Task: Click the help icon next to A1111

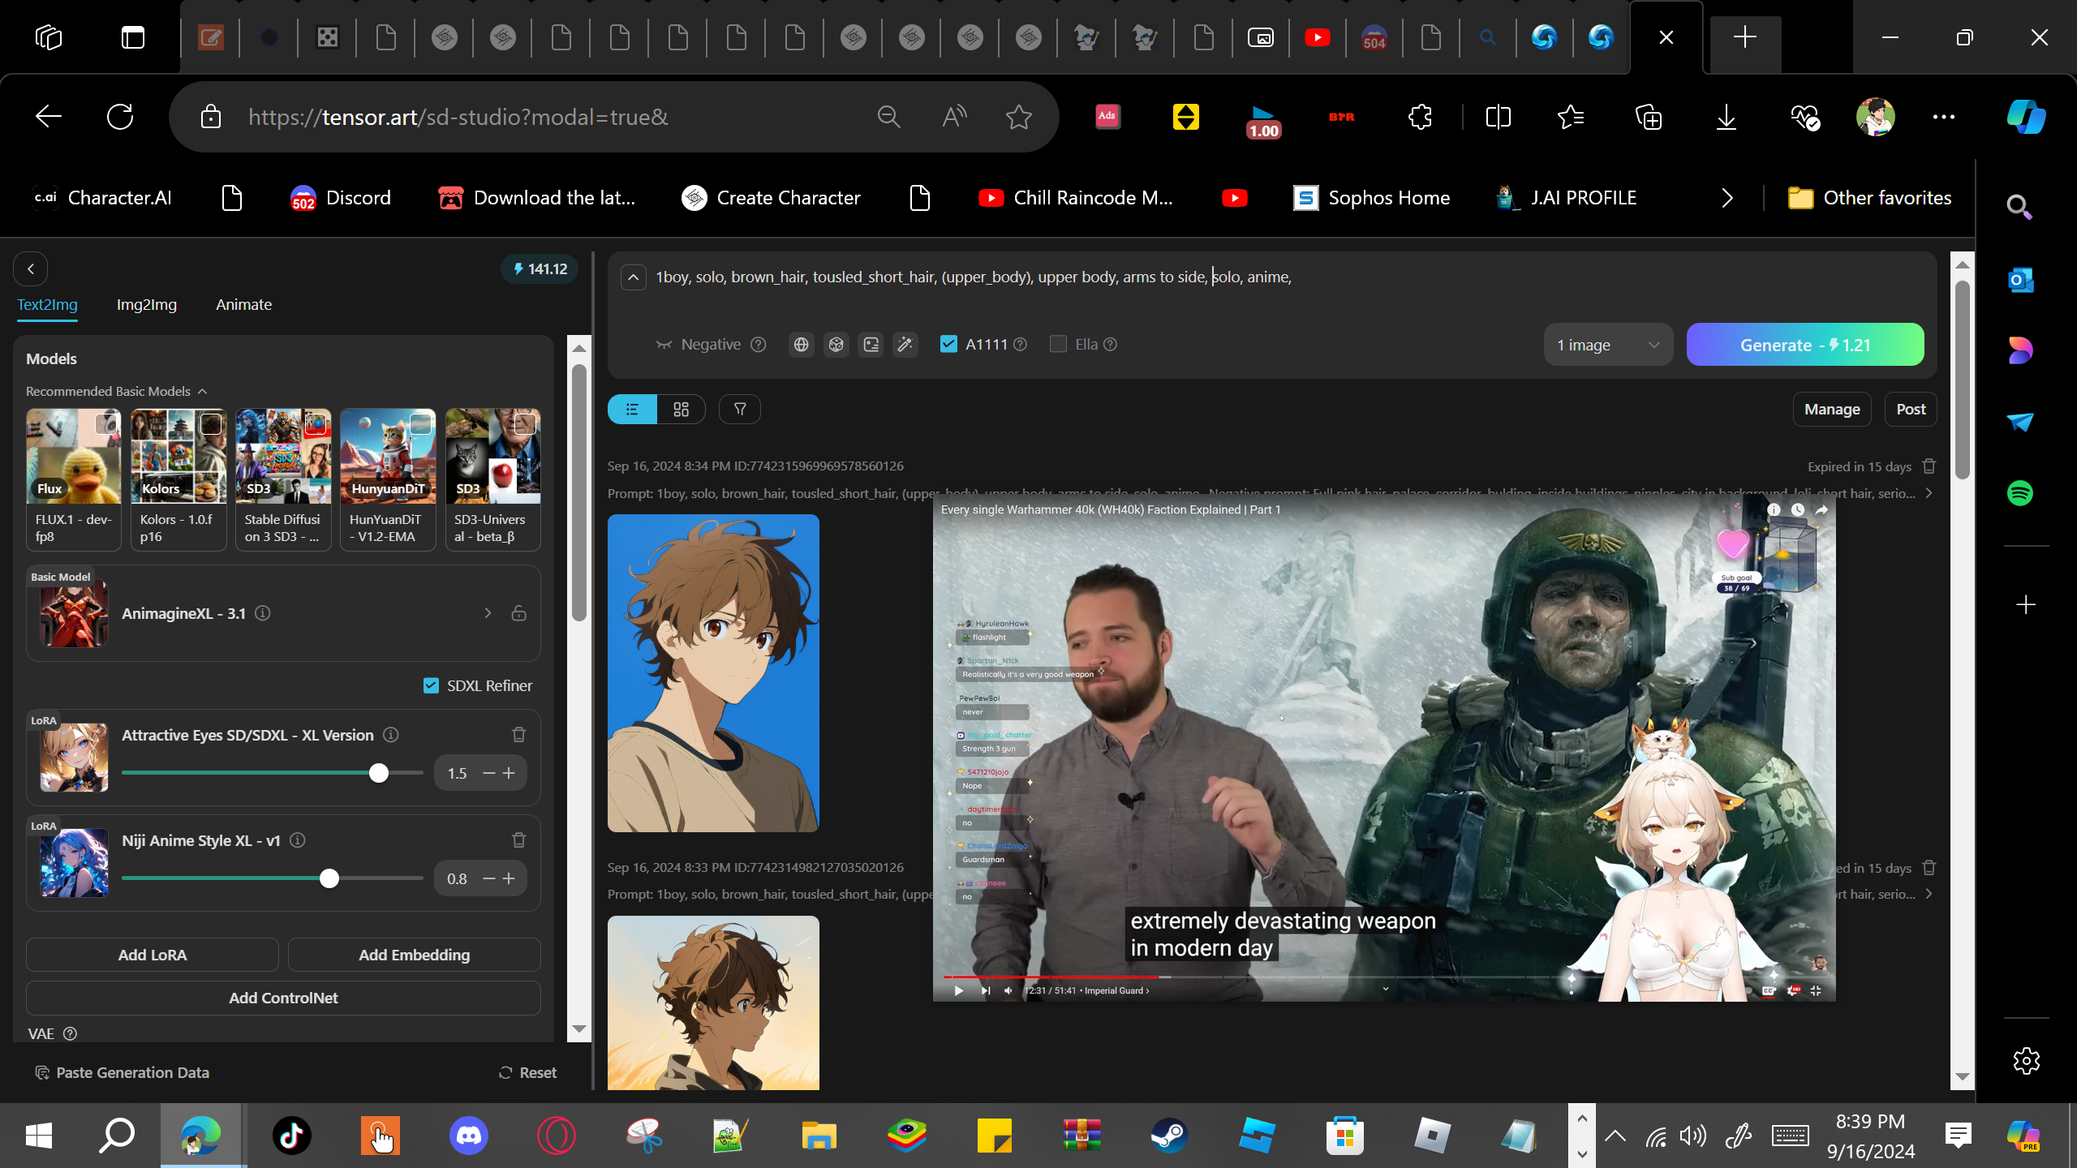Action: 1021,345
